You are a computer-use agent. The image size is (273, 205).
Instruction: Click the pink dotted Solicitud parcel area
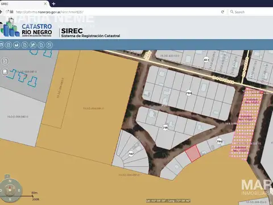click(246, 124)
